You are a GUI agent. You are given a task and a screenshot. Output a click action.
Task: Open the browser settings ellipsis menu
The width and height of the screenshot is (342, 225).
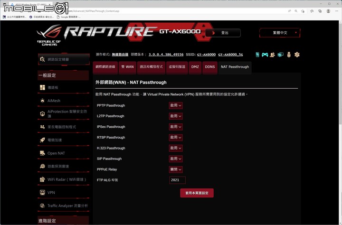pos(337,11)
